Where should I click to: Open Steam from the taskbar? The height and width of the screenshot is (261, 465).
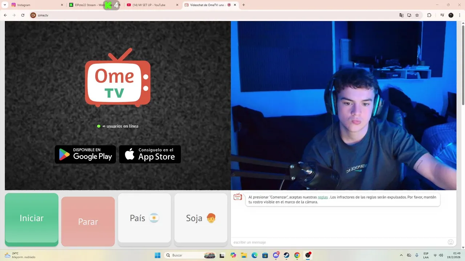(x=286, y=255)
